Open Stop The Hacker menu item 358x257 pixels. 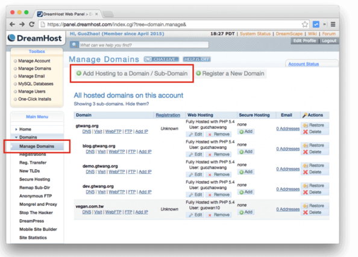36,212
